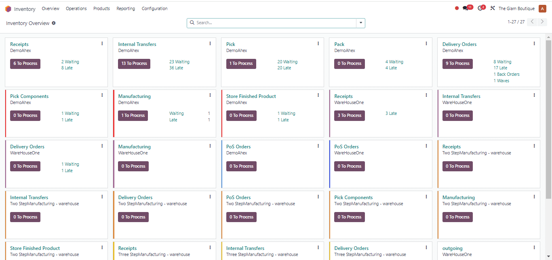
Task: Click the 9 To Process button
Action: pyautogui.click(x=457, y=64)
